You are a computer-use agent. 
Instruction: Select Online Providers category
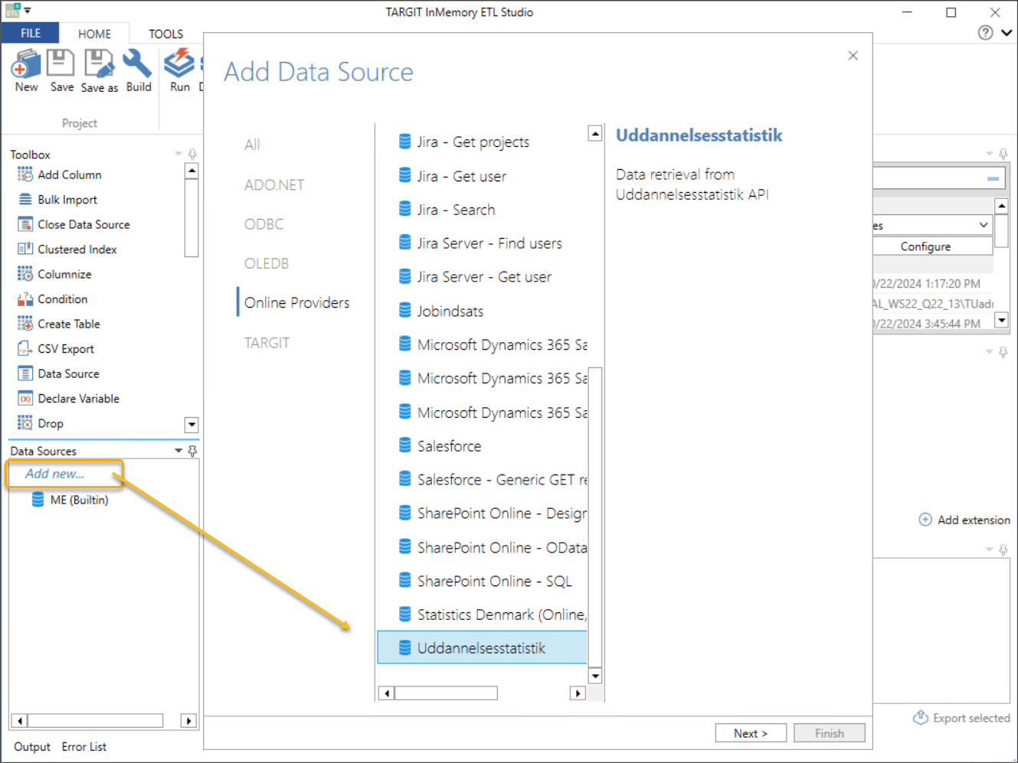click(x=296, y=302)
